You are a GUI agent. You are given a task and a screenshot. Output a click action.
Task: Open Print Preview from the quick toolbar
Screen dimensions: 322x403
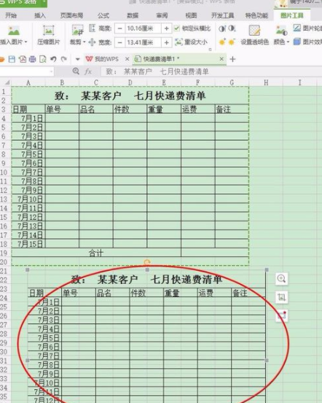42,59
